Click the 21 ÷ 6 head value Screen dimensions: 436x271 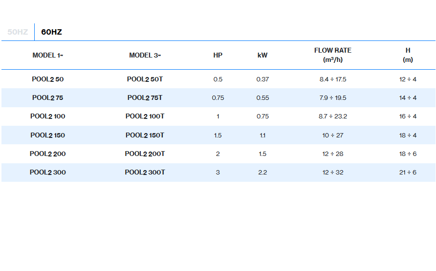click(408, 173)
